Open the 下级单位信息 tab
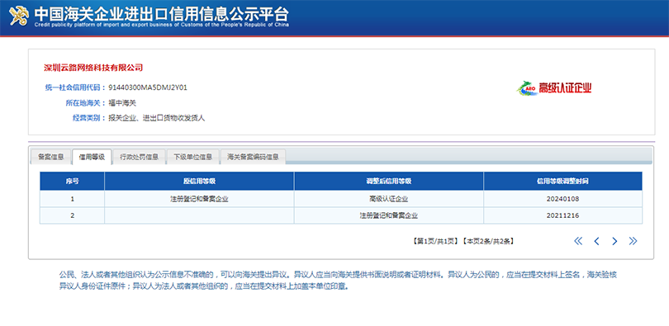This screenshot has height=326, width=669. point(192,157)
